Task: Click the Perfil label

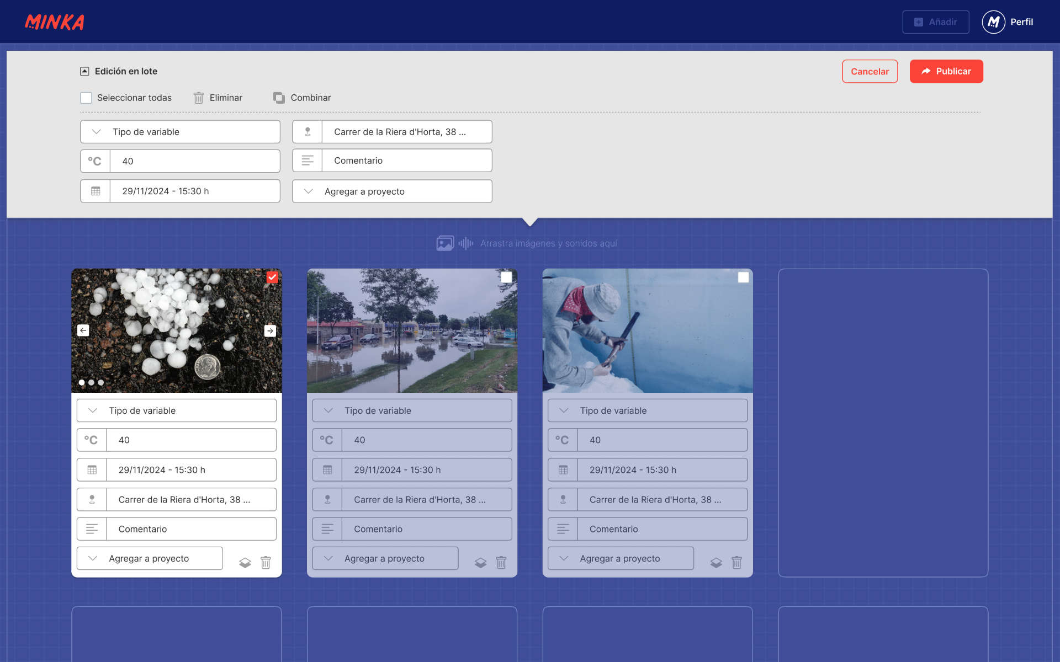Action: coord(1021,22)
